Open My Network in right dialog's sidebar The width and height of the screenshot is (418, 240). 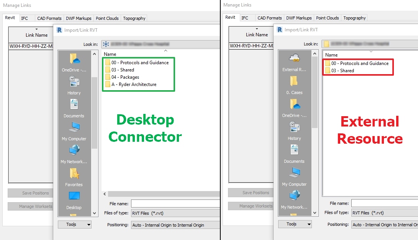click(294, 199)
